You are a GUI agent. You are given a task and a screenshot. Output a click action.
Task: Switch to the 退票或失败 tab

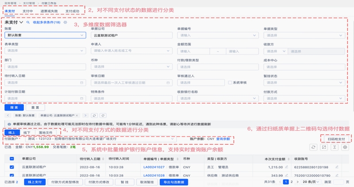tap(49, 11)
